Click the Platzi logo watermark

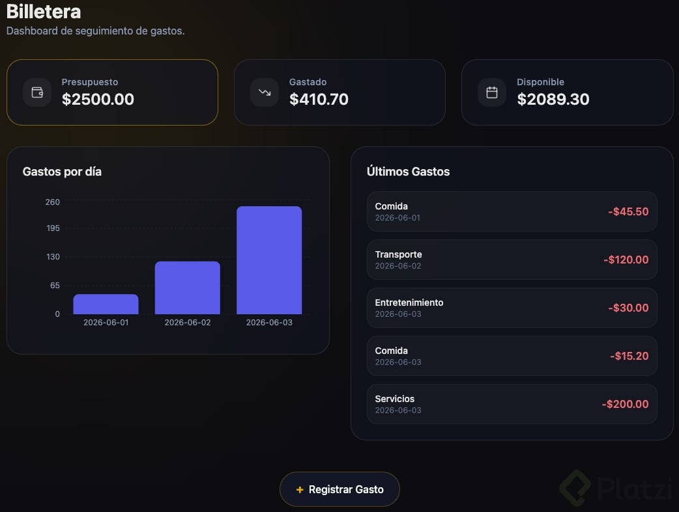tap(615, 488)
